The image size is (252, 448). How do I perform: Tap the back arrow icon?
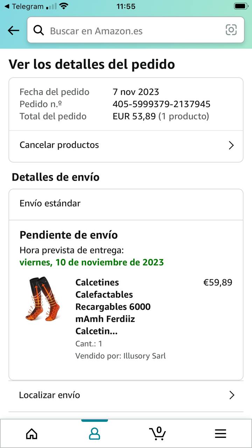pyautogui.click(x=13, y=30)
